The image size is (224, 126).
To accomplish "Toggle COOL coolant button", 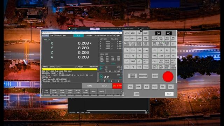I will [x=155, y=56].
